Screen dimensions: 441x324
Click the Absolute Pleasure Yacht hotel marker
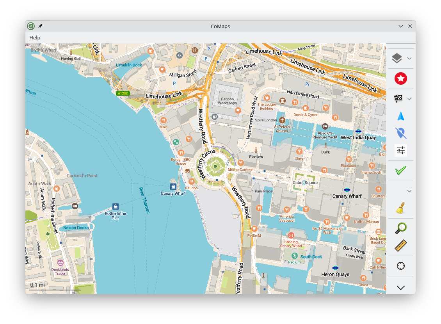tap(325, 126)
